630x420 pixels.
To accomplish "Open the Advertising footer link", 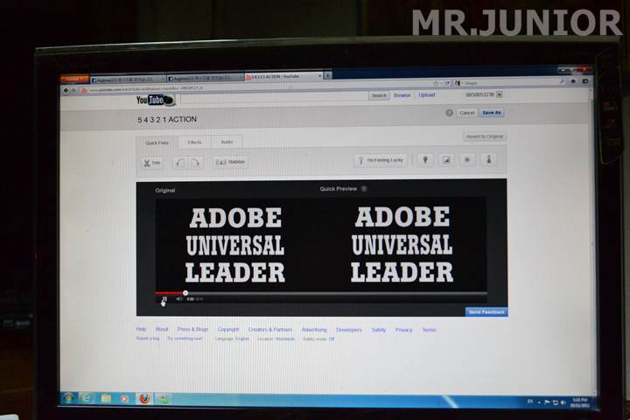I will point(314,330).
